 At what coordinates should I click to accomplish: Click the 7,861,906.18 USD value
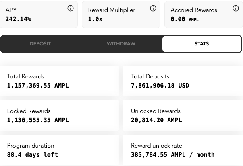coord(160,86)
